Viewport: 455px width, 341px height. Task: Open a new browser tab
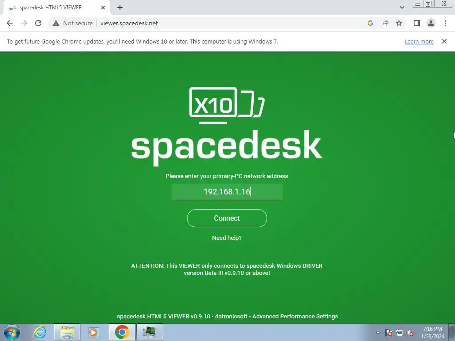click(120, 8)
